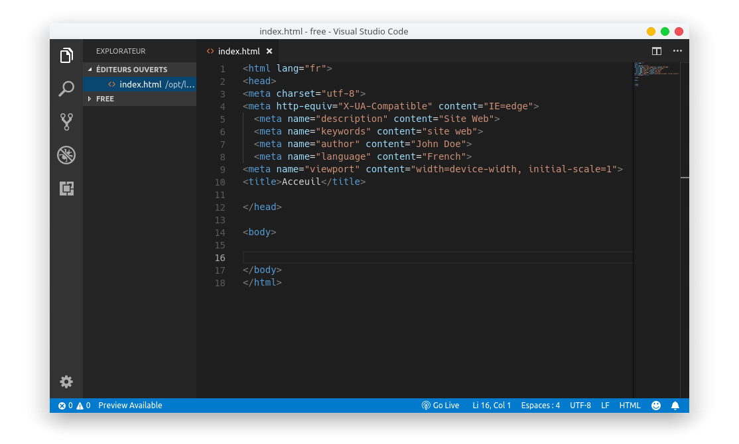Click the Manage gear icon
The height and width of the screenshot is (444, 739).
[66, 382]
